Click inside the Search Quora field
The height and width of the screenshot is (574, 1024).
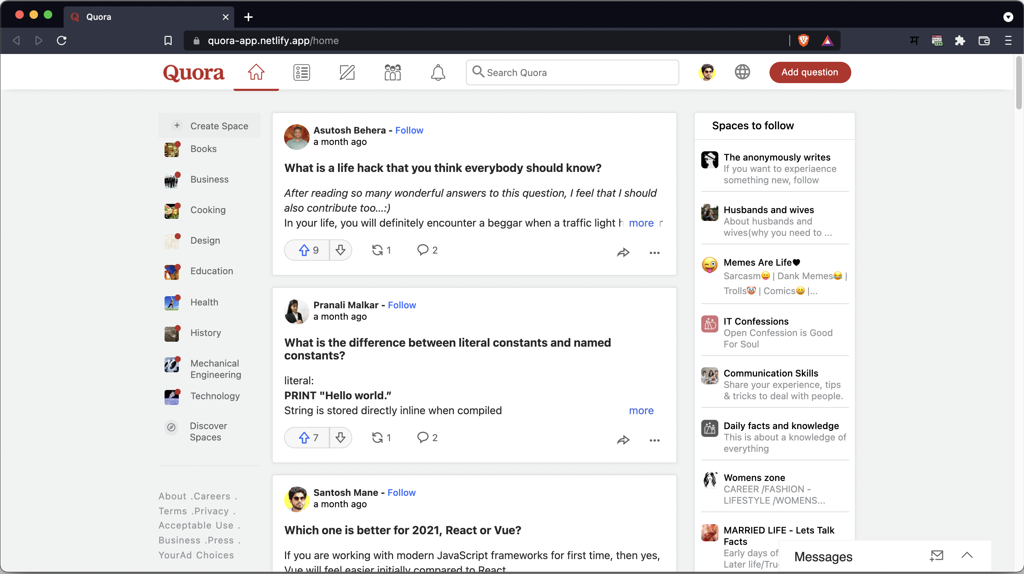coord(572,72)
